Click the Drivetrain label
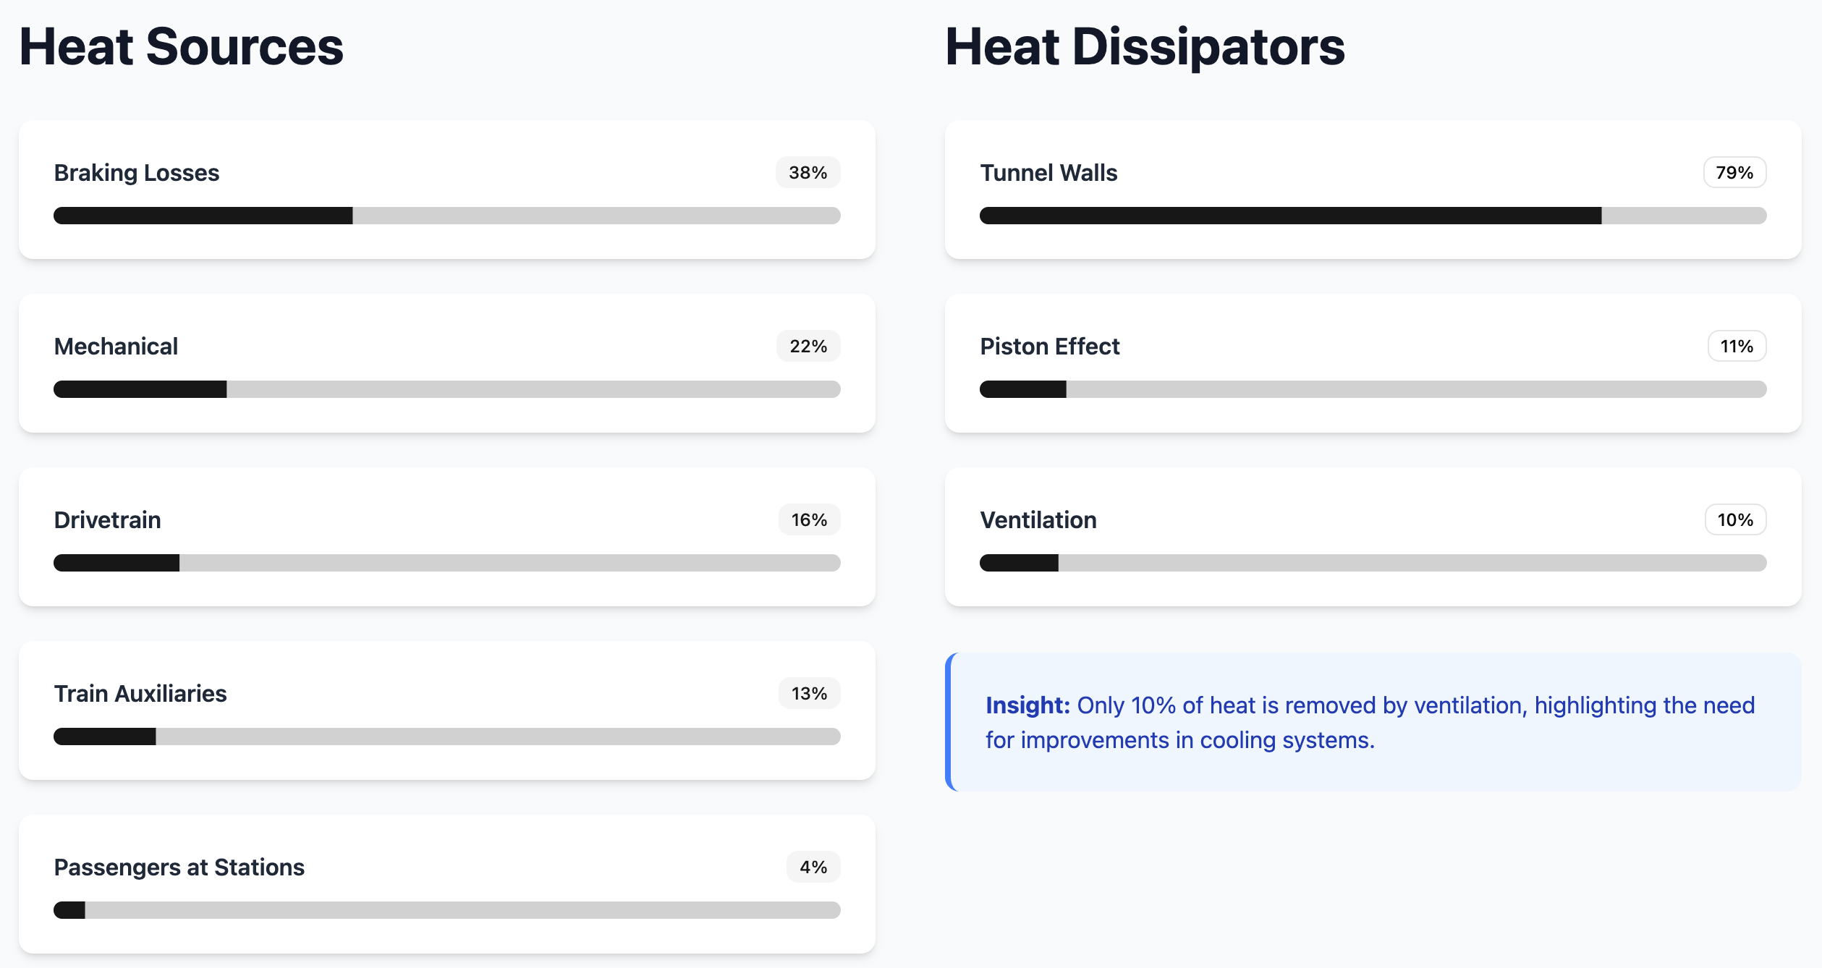This screenshot has width=1822, height=968. (107, 519)
